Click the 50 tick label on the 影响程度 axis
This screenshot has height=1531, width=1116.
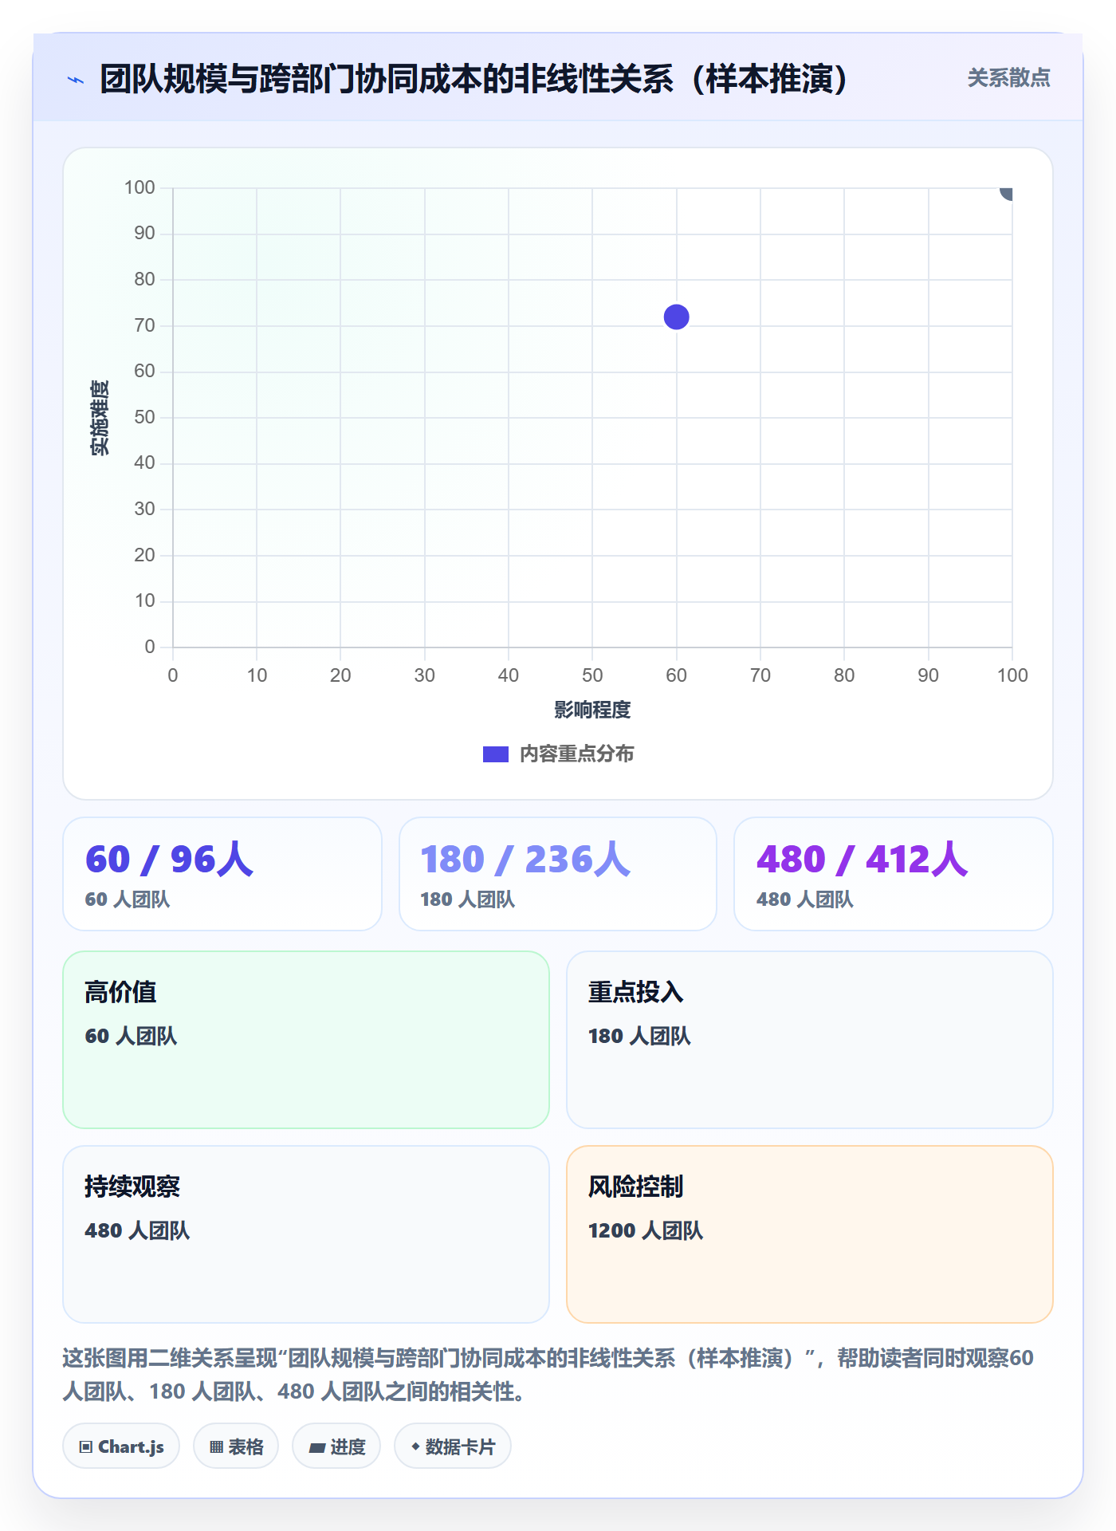click(592, 675)
